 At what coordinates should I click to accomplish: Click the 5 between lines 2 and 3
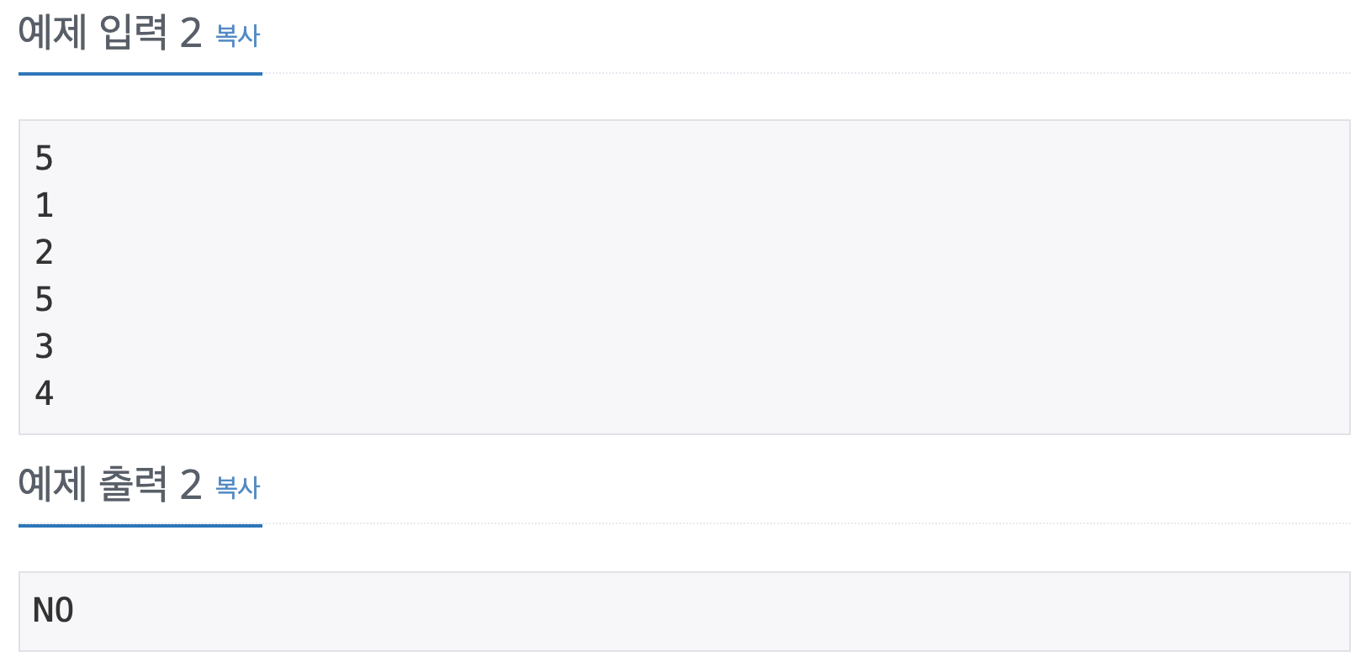tap(44, 299)
